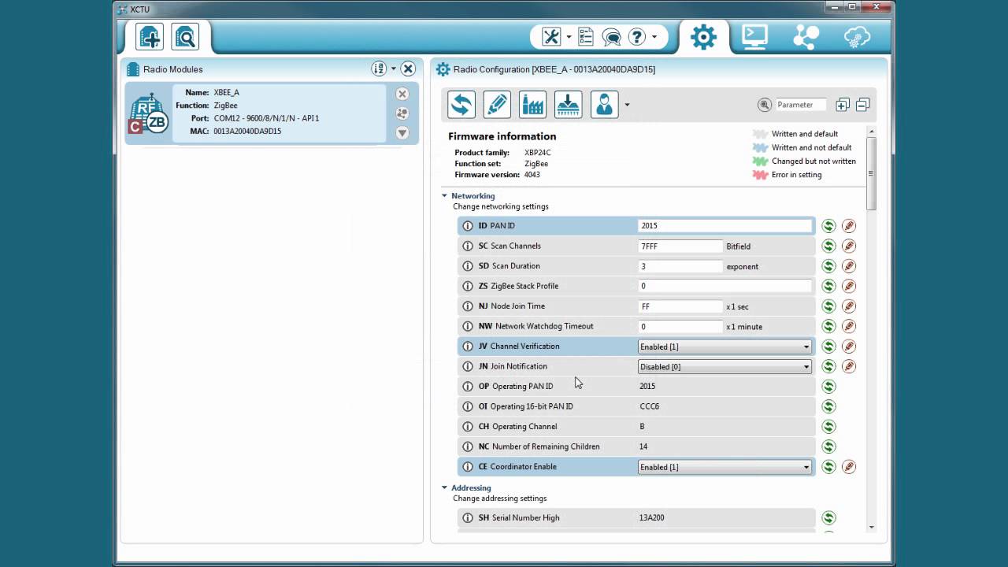Open Channel Verification dropdown
Image resolution: width=1008 pixels, height=567 pixels.
click(x=724, y=346)
